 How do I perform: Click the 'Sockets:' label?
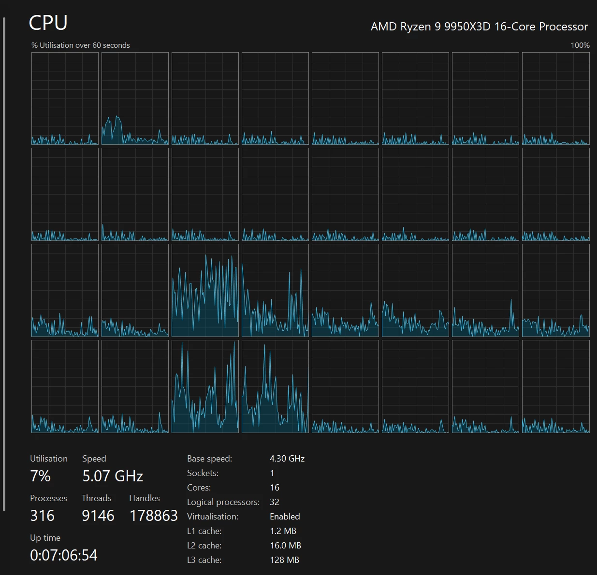click(203, 473)
